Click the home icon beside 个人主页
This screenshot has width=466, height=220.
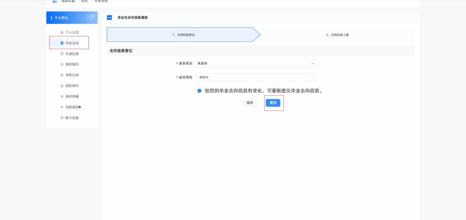[62, 32]
